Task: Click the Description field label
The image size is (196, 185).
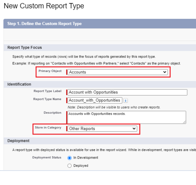Action: pos(52,113)
